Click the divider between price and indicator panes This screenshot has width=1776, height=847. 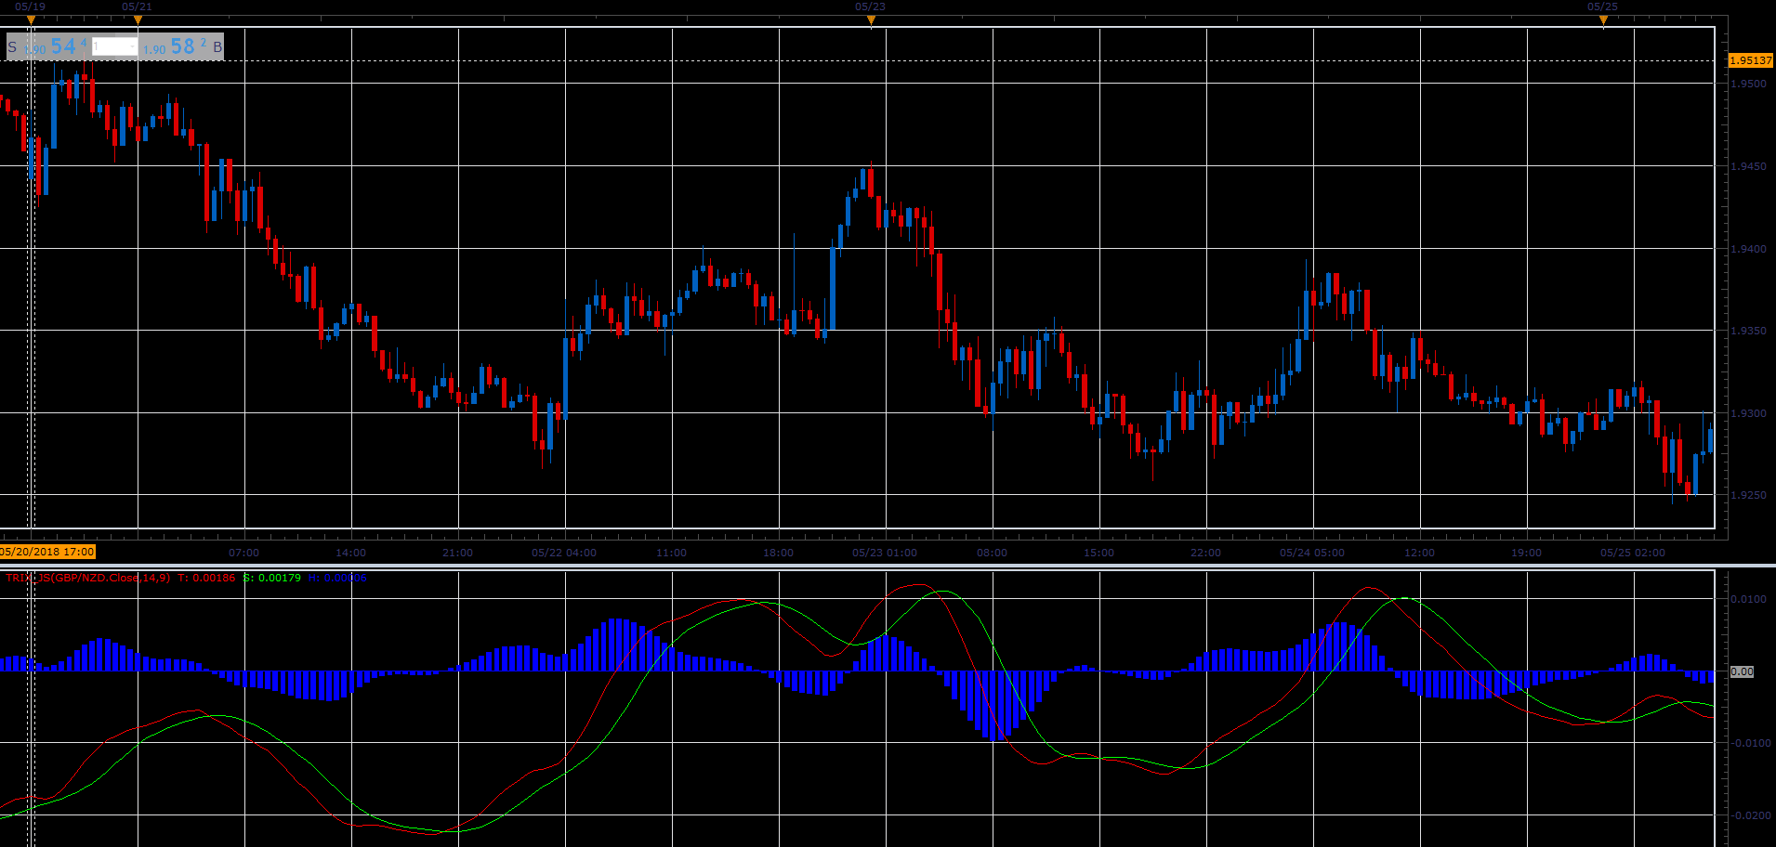888,565
